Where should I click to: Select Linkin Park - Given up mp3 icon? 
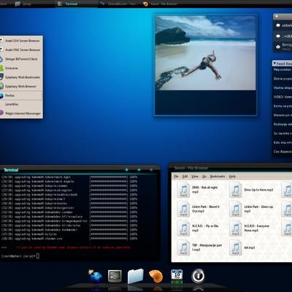(235, 209)
